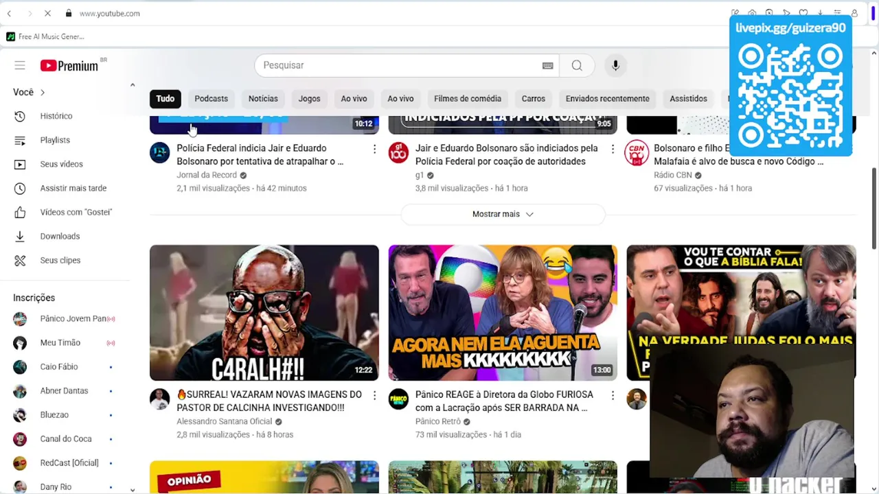The width and height of the screenshot is (879, 494).
Task: Play the C4RALH#!! thumbnail video
Action: tap(264, 313)
